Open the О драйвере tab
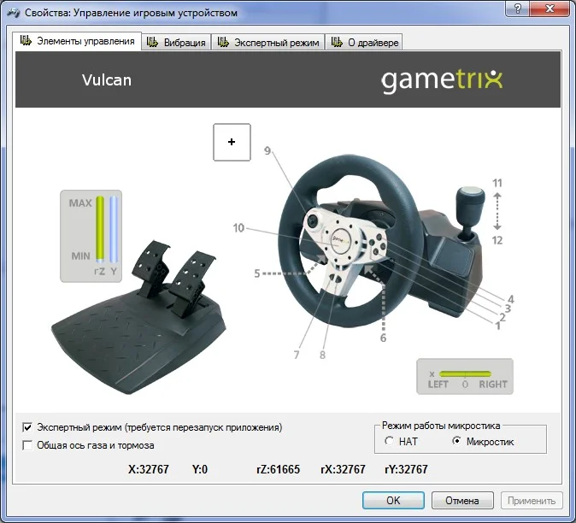 tap(364, 42)
